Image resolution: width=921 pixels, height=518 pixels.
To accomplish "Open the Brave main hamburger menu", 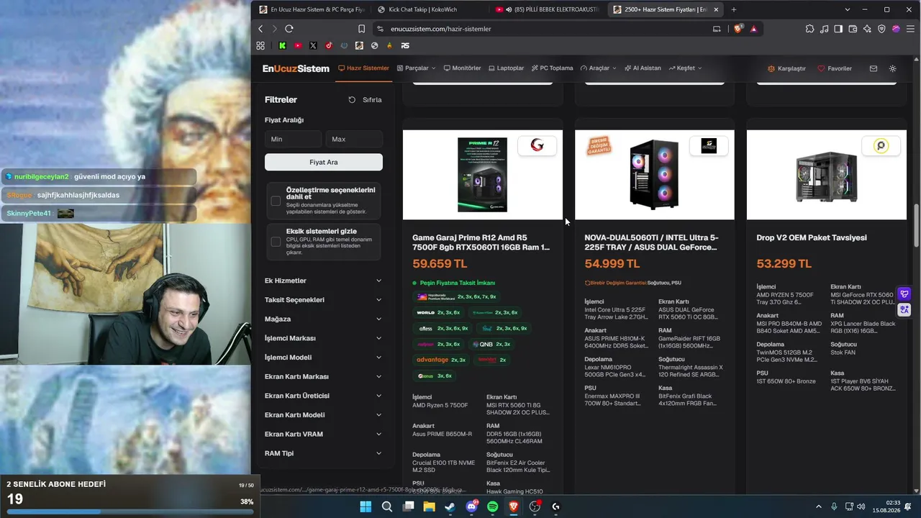I will [x=910, y=29].
